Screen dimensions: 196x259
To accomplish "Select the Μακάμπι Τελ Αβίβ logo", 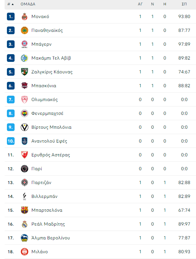I will pos(25,58).
